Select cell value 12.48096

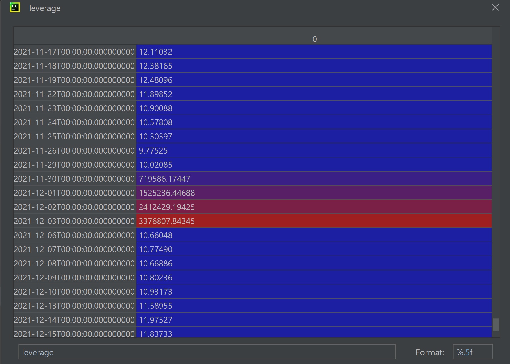click(x=314, y=80)
